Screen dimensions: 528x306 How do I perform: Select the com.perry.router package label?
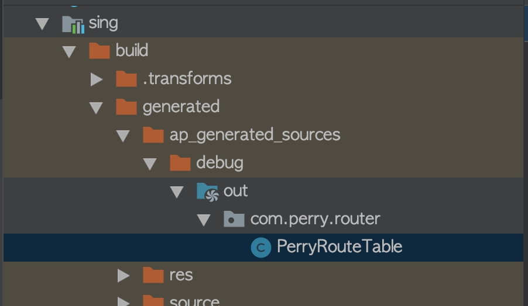tap(315, 219)
